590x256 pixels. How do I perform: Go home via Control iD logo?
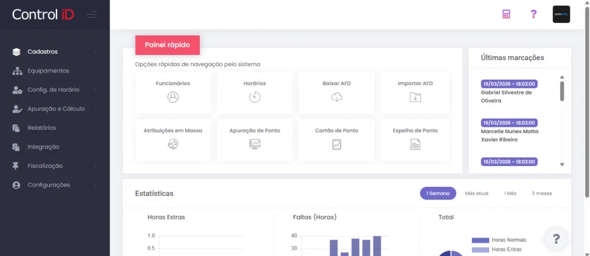[x=43, y=14]
